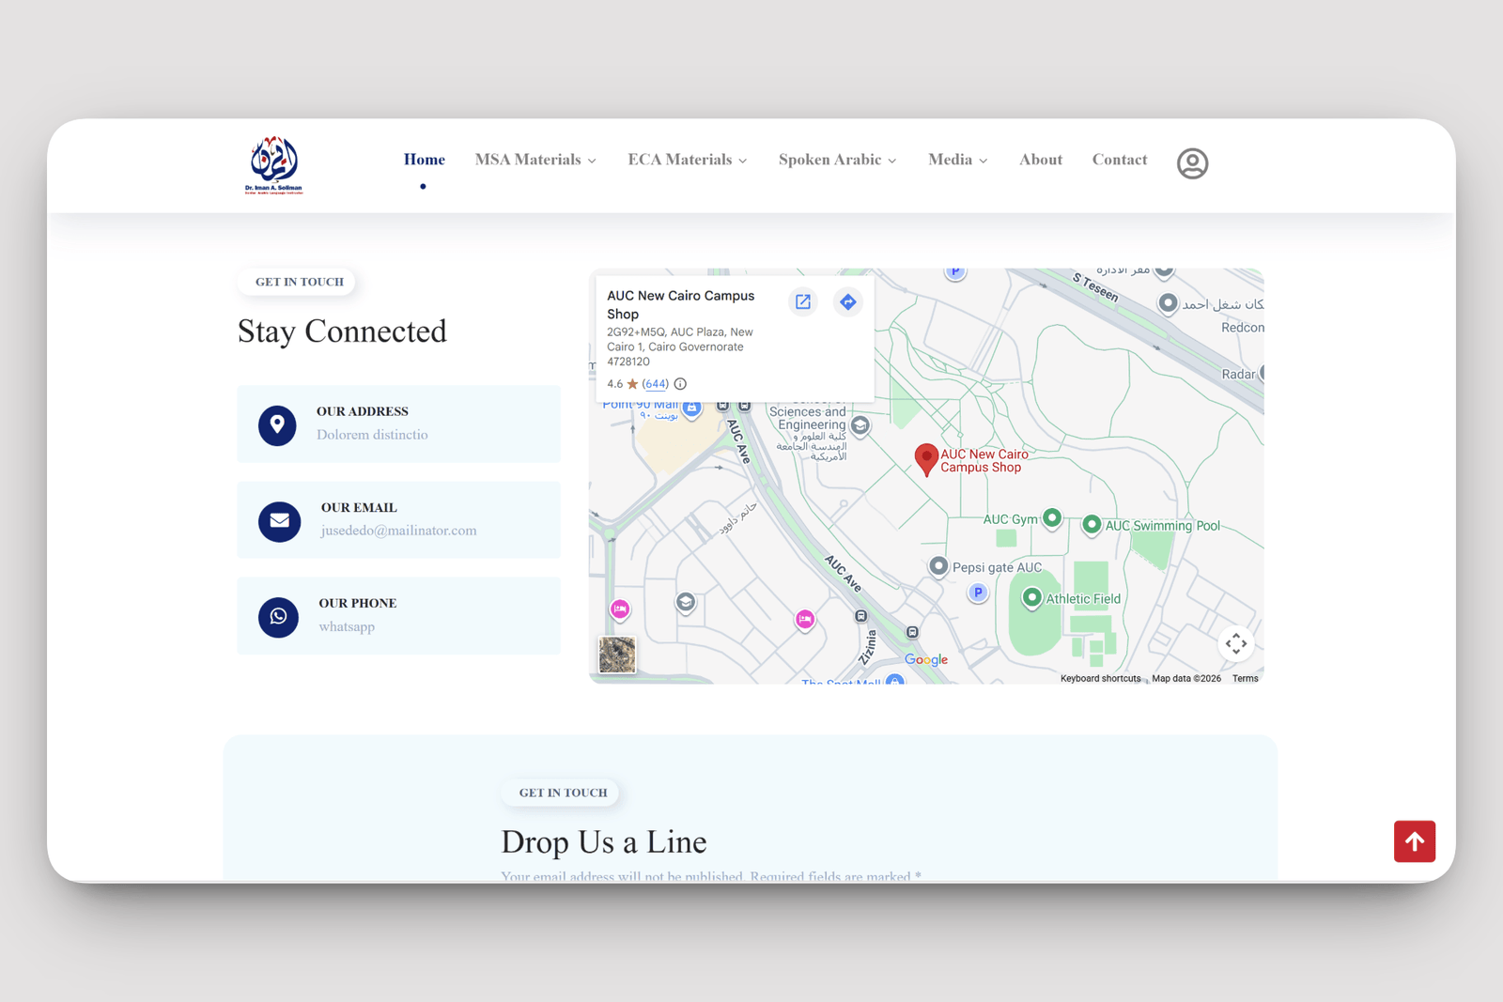Open the Contact page
Viewport: 1503px width, 1002px height.
(1120, 160)
